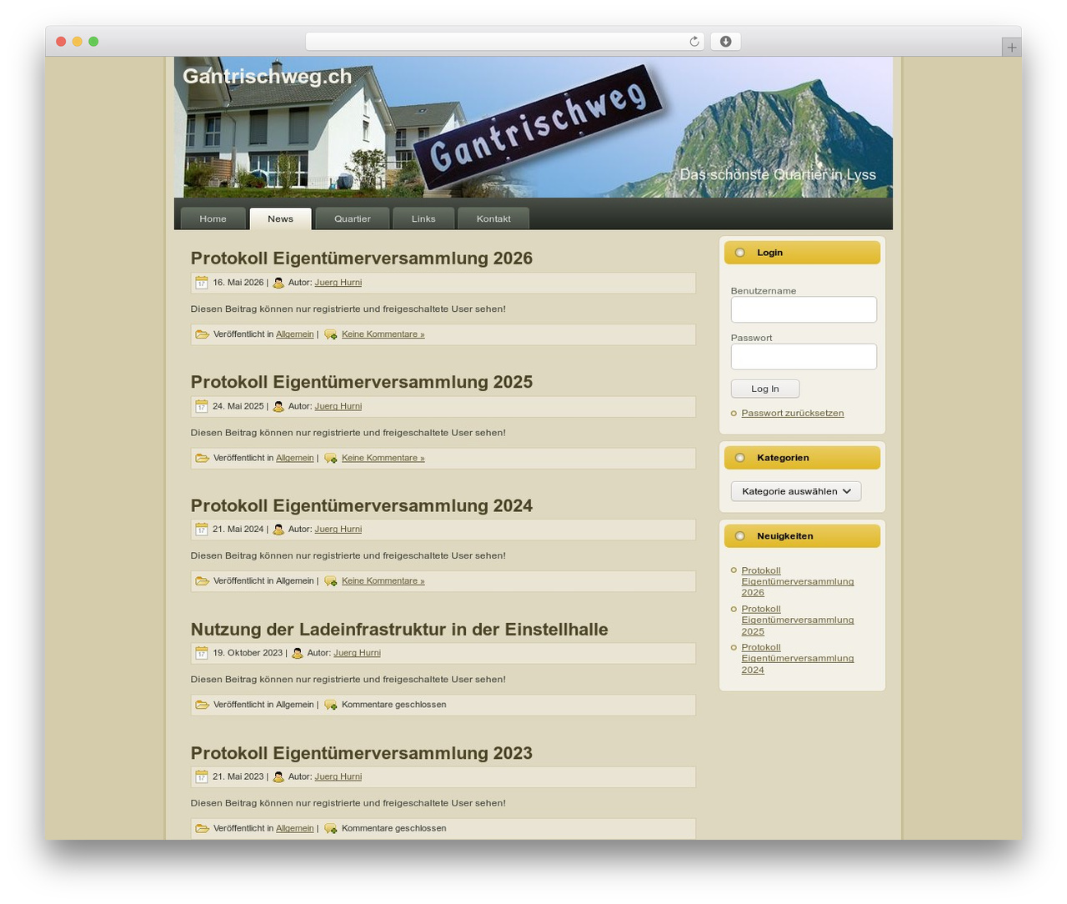The image size is (1067, 904).
Task: Click author icon in 2025 protocol post
Action: [278, 407]
